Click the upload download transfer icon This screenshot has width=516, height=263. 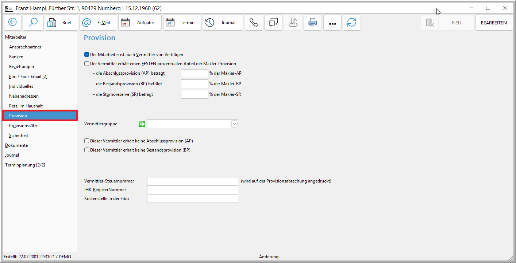click(293, 23)
